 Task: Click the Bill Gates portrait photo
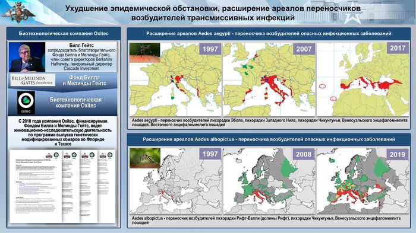[27, 57]
